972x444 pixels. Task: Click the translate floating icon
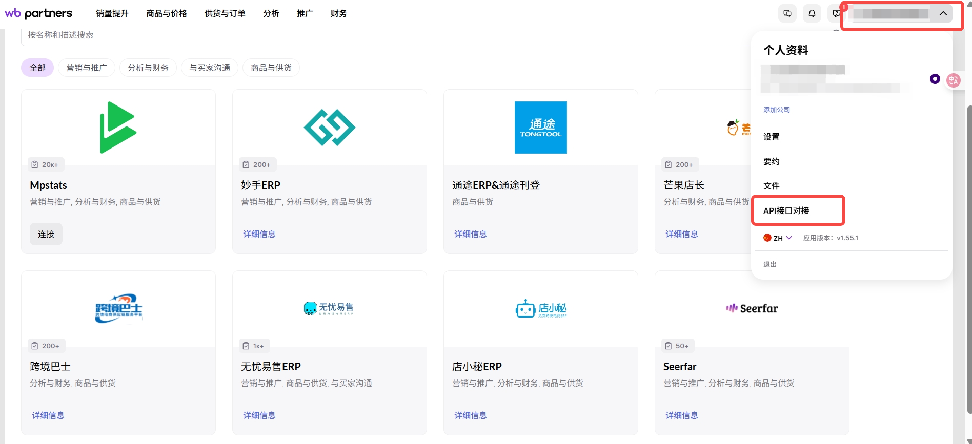click(x=954, y=80)
